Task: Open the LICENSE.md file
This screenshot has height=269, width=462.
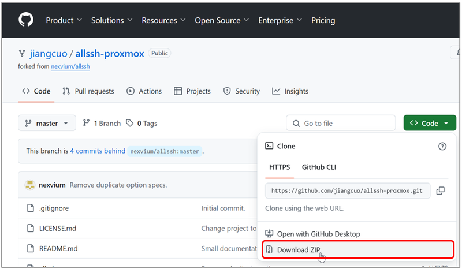Action: tap(58, 229)
